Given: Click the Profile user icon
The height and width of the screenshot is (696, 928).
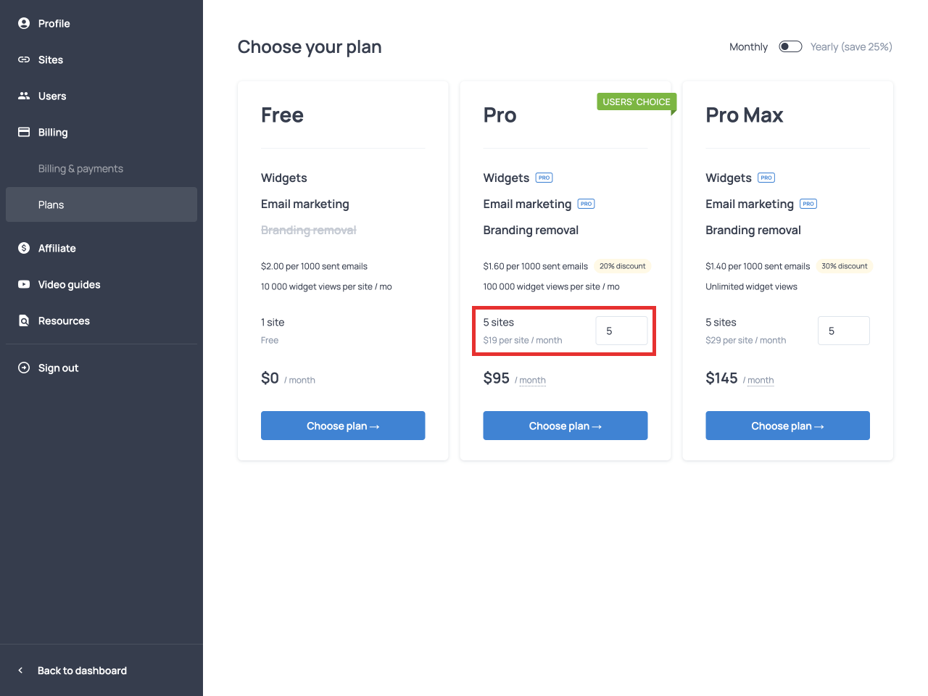Looking at the screenshot, I should [24, 23].
